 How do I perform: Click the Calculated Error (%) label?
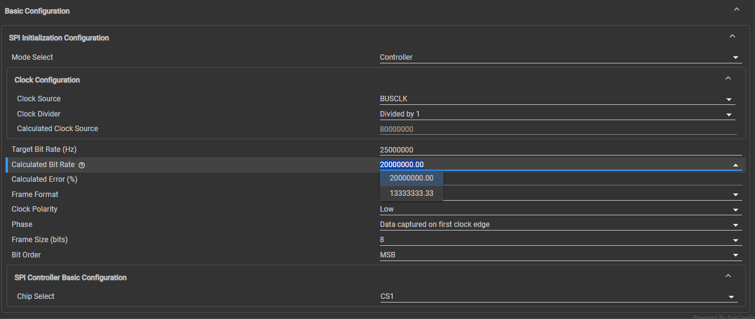pos(45,179)
